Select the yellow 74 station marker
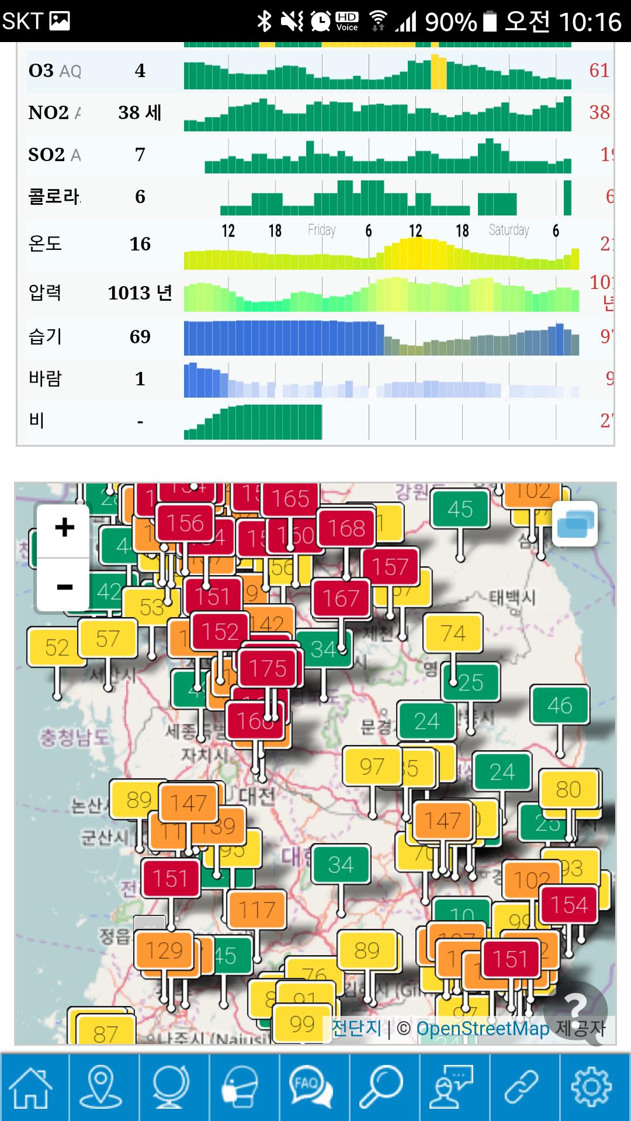 453,633
